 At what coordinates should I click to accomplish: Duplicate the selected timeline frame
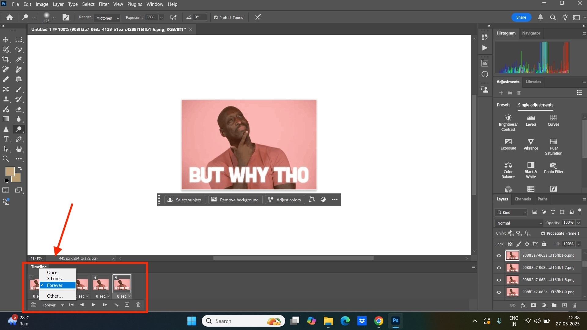click(127, 305)
